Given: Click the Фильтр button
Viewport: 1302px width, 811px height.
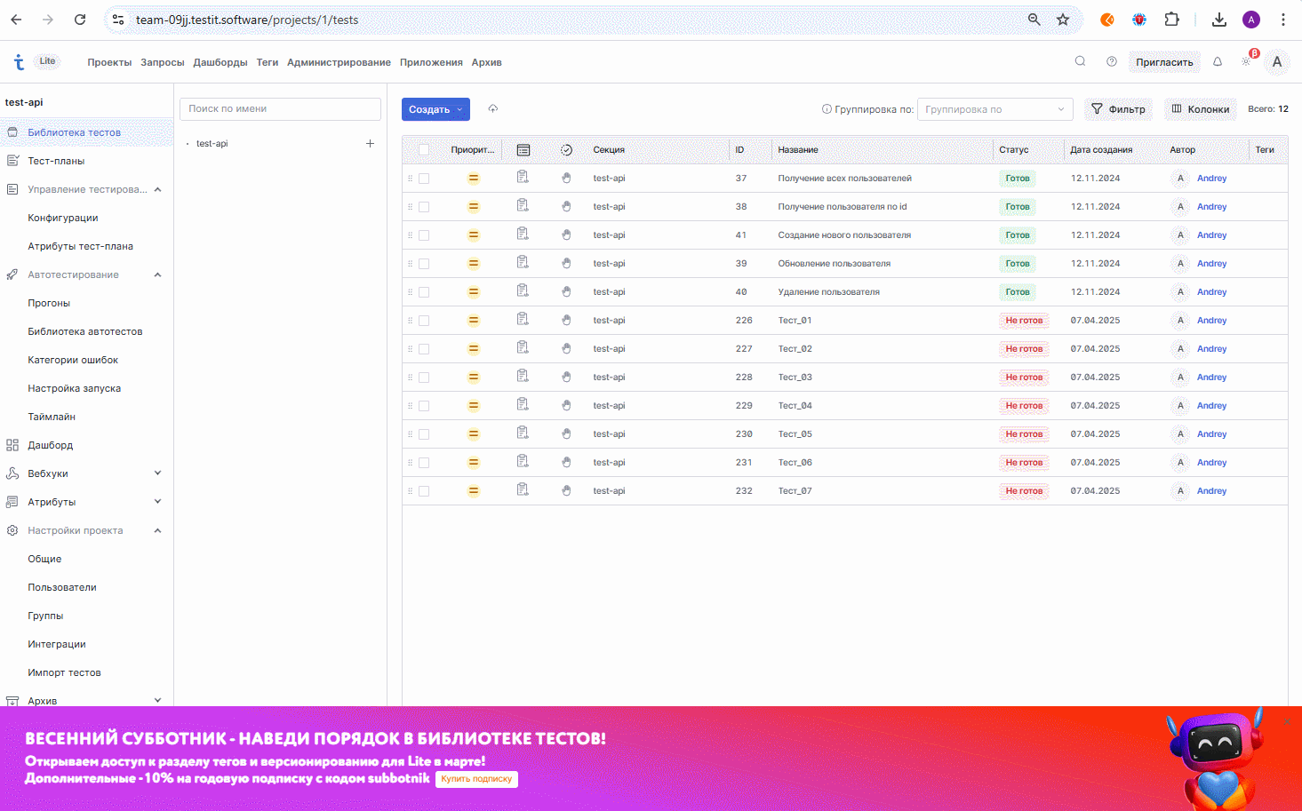Looking at the screenshot, I should pyautogui.click(x=1118, y=109).
